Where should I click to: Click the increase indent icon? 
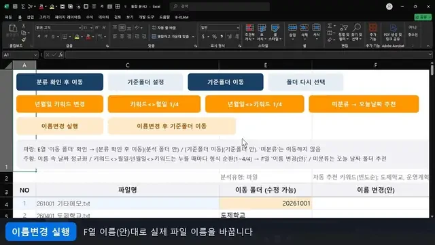tap(144, 37)
